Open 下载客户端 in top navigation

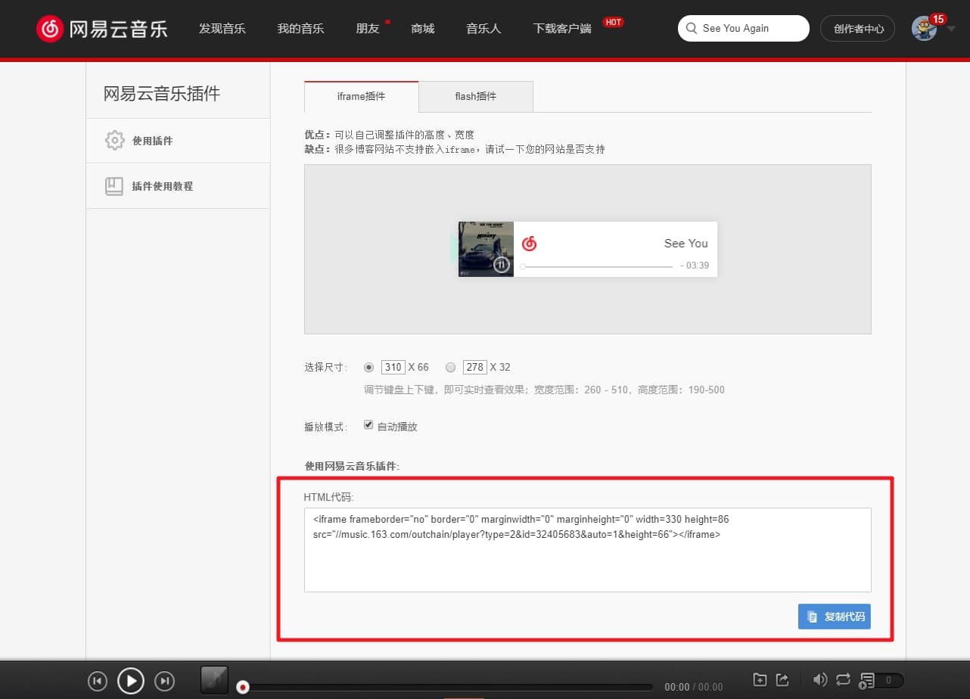pyautogui.click(x=562, y=29)
